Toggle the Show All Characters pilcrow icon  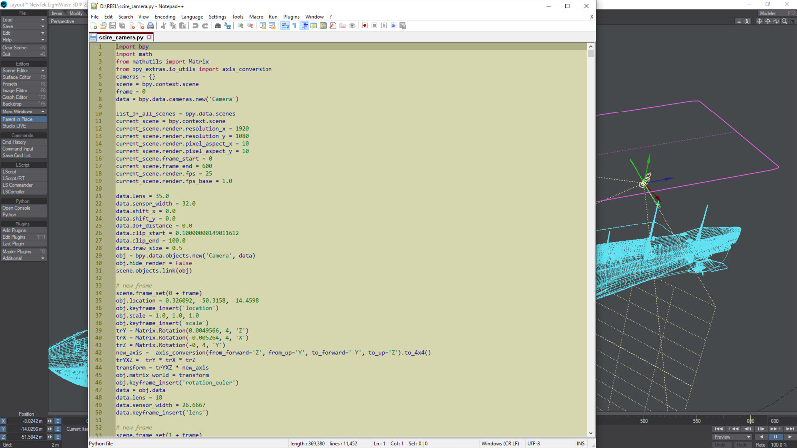coord(294,26)
